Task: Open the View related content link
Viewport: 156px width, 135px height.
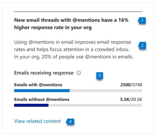Action: click(38, 121)
